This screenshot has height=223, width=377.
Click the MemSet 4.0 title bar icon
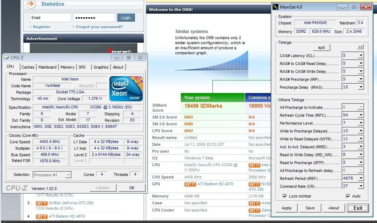click(275, 7)
